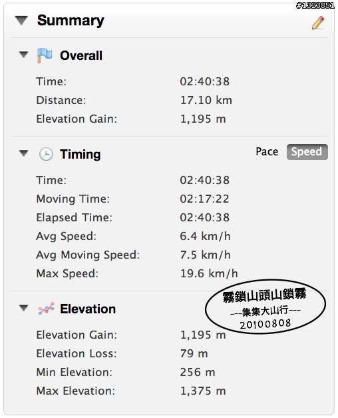
Task: Collapse the Overall section triangle
Action: [24, 55]
